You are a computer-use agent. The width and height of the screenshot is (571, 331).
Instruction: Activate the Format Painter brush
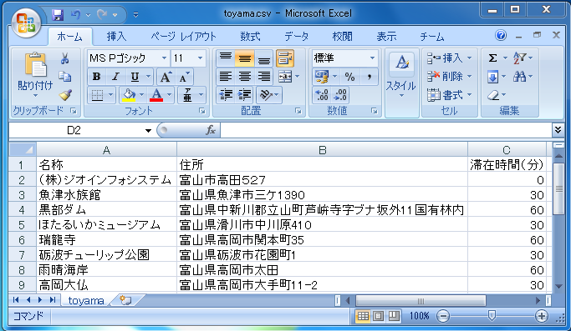[x=65, y=95]
